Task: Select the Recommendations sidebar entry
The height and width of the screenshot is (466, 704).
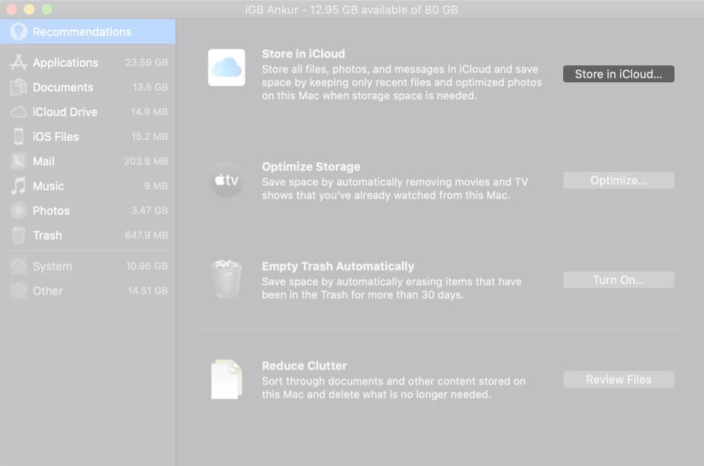Action: click(87, 32)
